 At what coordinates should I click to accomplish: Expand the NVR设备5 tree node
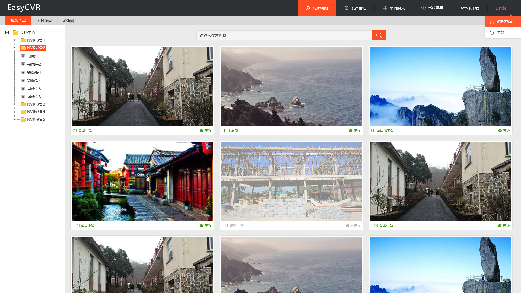coord(14,119)
